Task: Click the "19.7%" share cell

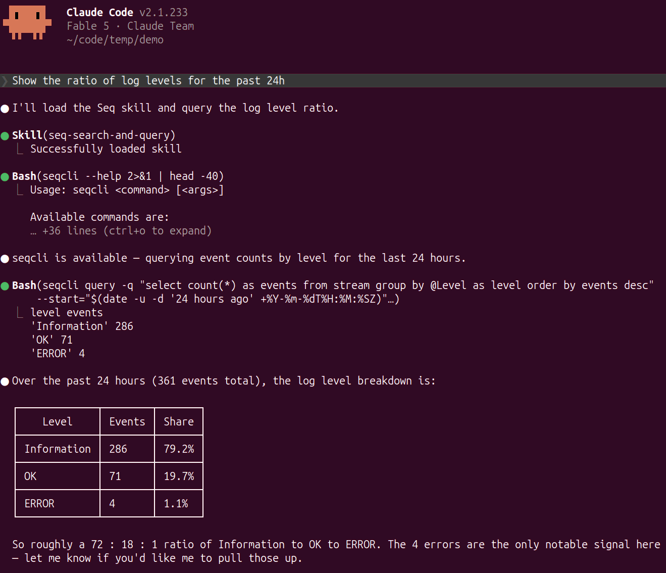Action: [x=179, y=476]
